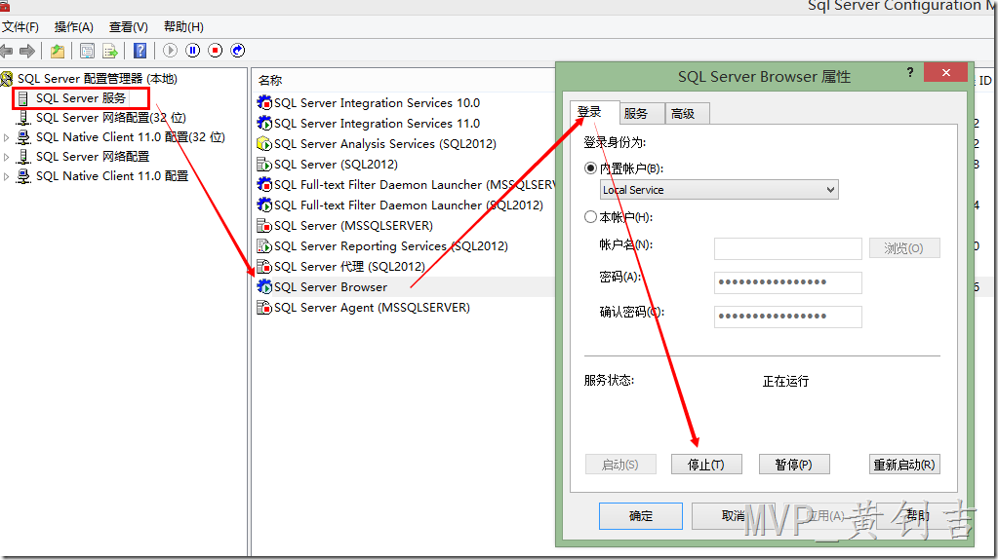Click the 暂停(P) button

pyautogui.click(x=794, y=465)
